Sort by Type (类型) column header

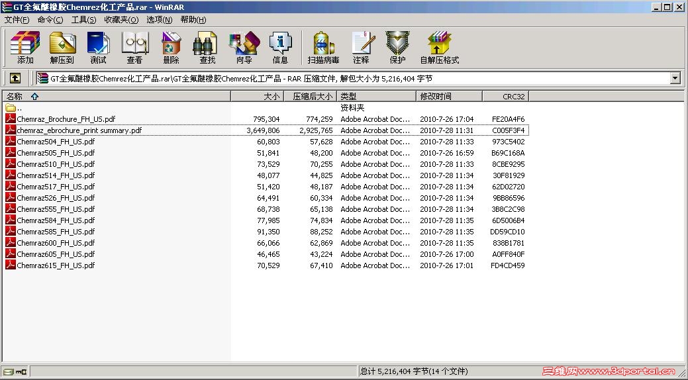(377, 96)
